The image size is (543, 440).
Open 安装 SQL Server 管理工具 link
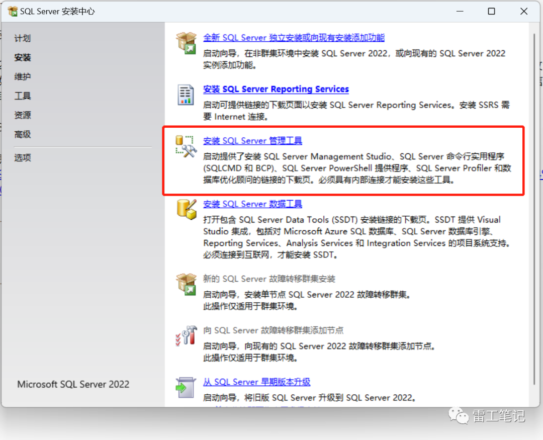click(252, 141)
